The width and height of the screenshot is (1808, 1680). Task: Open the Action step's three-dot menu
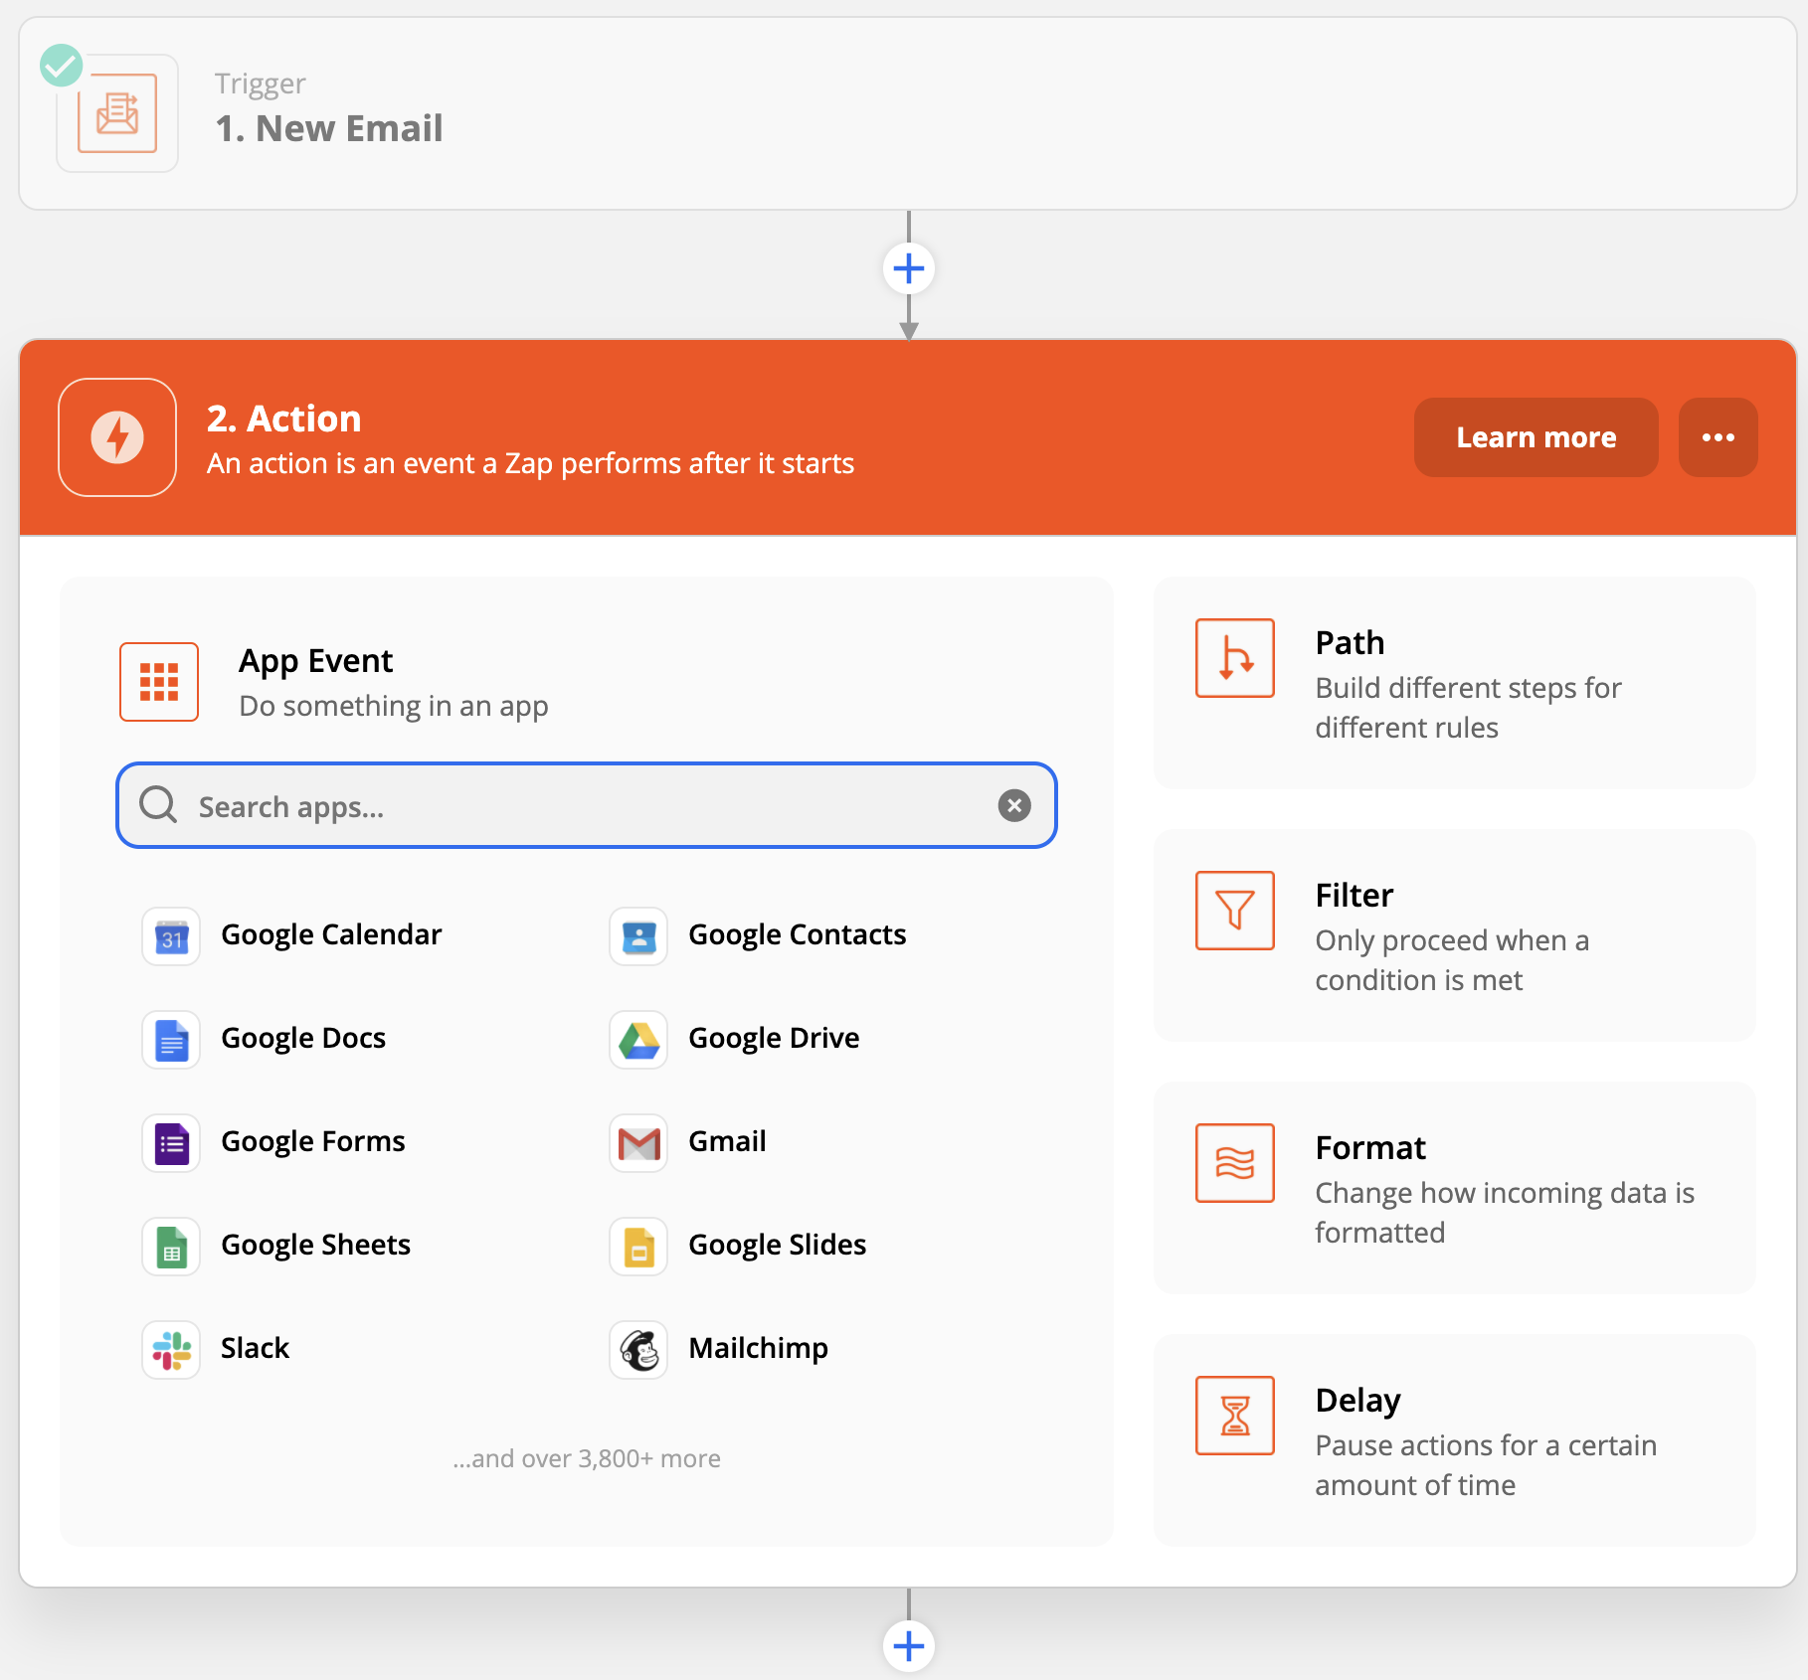1718,437
